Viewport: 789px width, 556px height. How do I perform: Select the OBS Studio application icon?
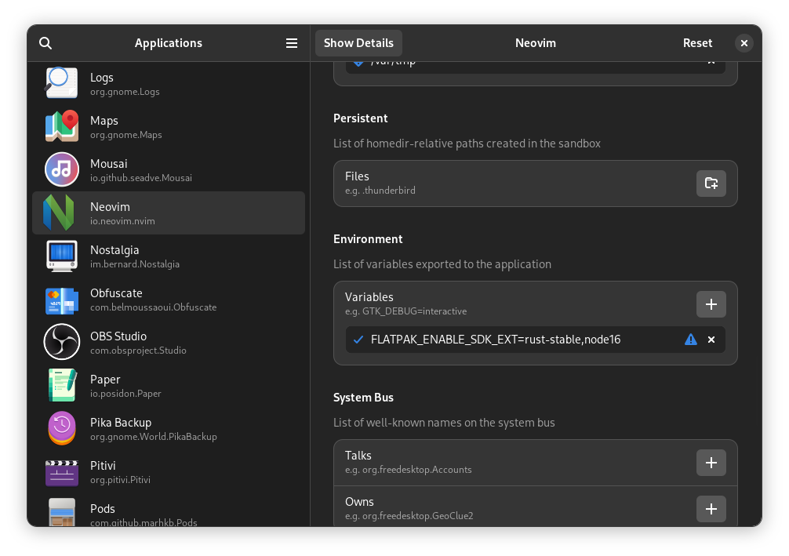(61, 341)
